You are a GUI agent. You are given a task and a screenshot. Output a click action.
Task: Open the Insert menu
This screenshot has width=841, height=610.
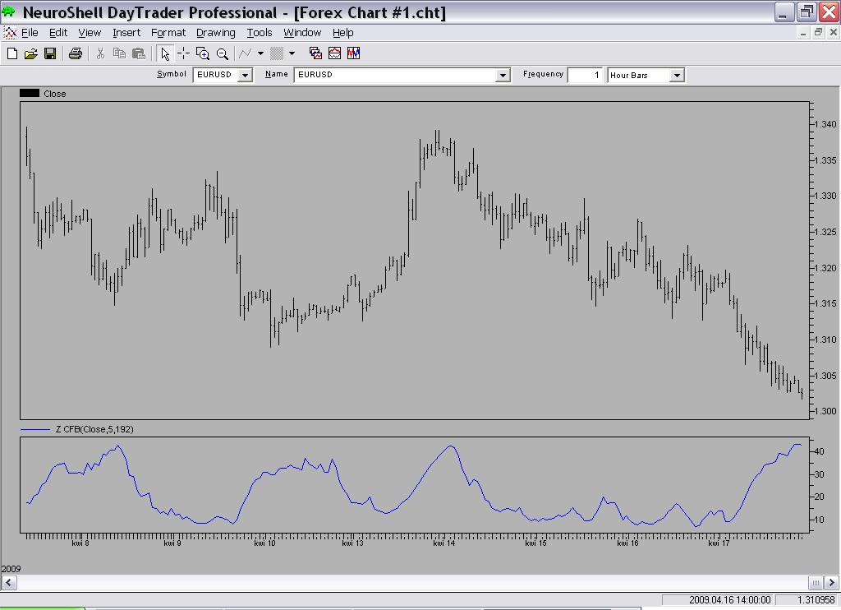(x=126, y=33)
